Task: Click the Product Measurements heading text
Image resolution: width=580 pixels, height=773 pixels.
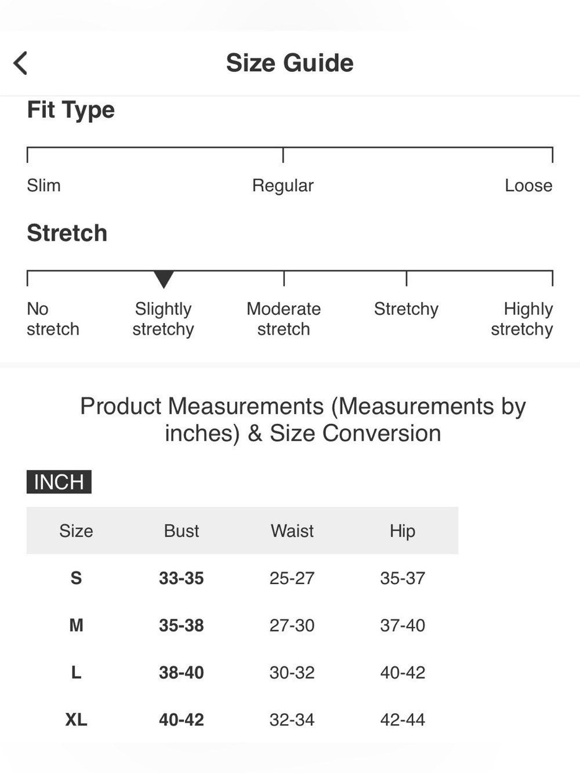Action: point(303,419)
